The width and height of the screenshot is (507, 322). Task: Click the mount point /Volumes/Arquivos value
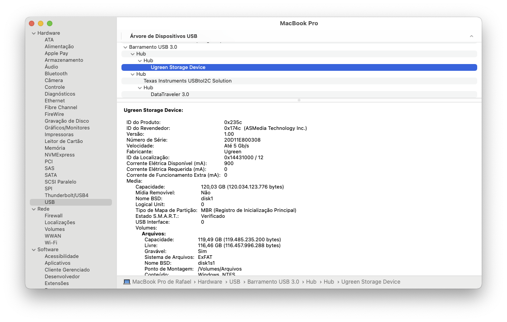click(x=219, y=269)
